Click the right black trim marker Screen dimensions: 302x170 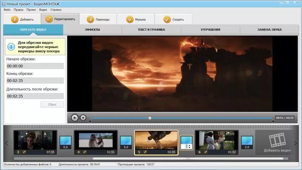click(x=273, y=121)
